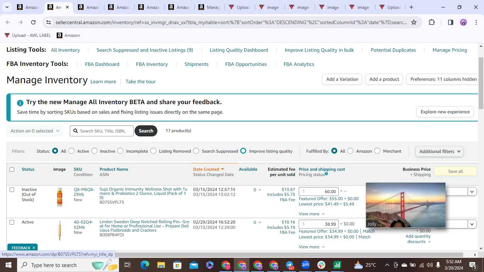This screenshot has height=272, width=484.
Task: Select the Suja Wellness Shot row checkbox
Action: coord(12,190)
